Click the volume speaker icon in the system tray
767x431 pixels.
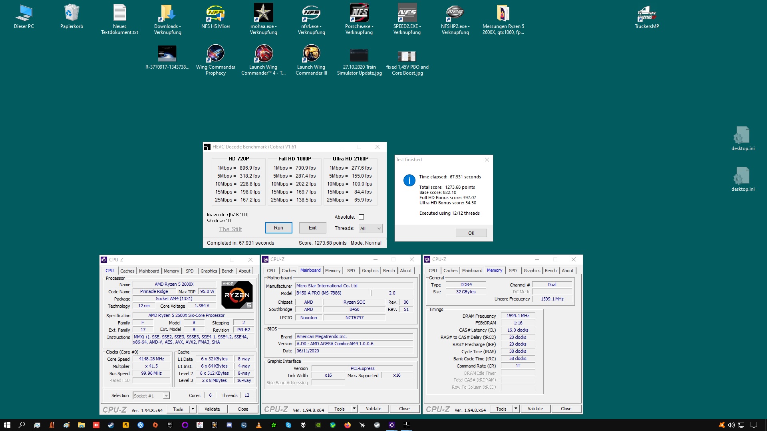click(x=731, y=425)
